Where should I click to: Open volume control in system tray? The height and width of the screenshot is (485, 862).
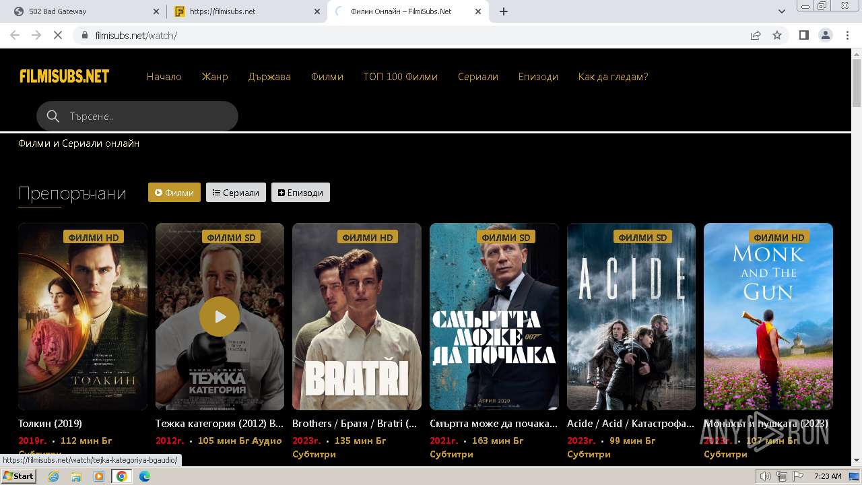[x=765, y=476]
